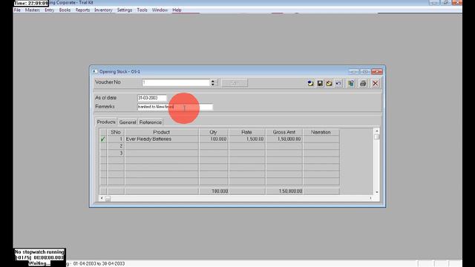The image size is (475, 267).
Task: Maximize the Opening Stock window
Action: coord(365,72)
